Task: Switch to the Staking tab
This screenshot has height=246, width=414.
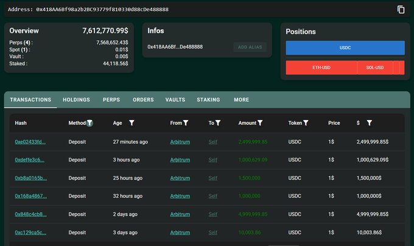Action: (208, 100)
